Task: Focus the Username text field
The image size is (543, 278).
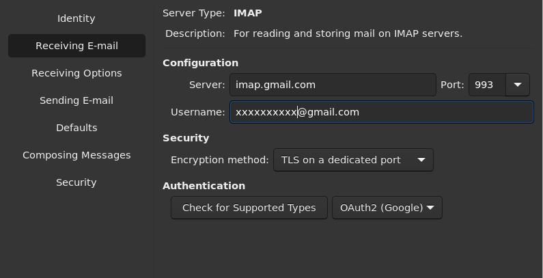Action: [x=381, y=112]
